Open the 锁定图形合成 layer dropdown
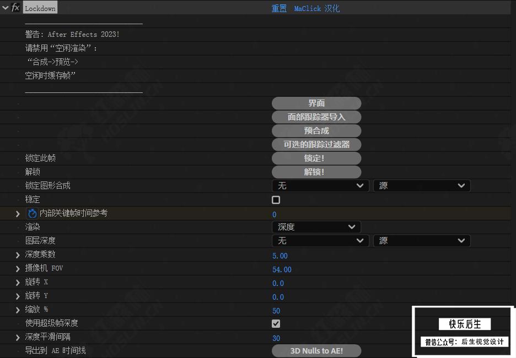The width and height of the screenshot is (516, 358). coord(320,186)
